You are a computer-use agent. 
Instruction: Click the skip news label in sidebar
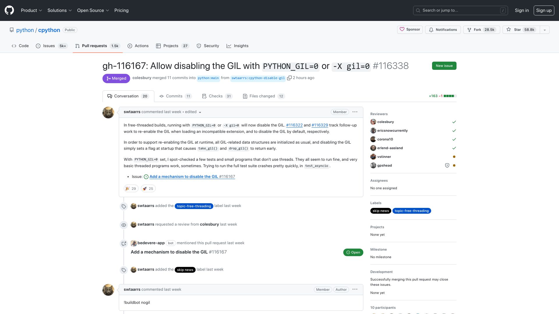pos(381,211)
